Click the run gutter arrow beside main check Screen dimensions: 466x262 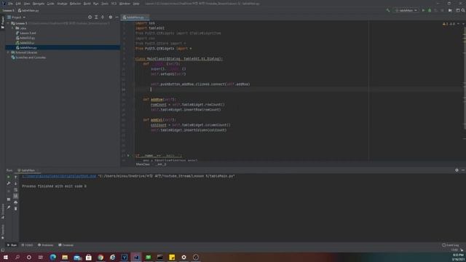click(128, 155)
